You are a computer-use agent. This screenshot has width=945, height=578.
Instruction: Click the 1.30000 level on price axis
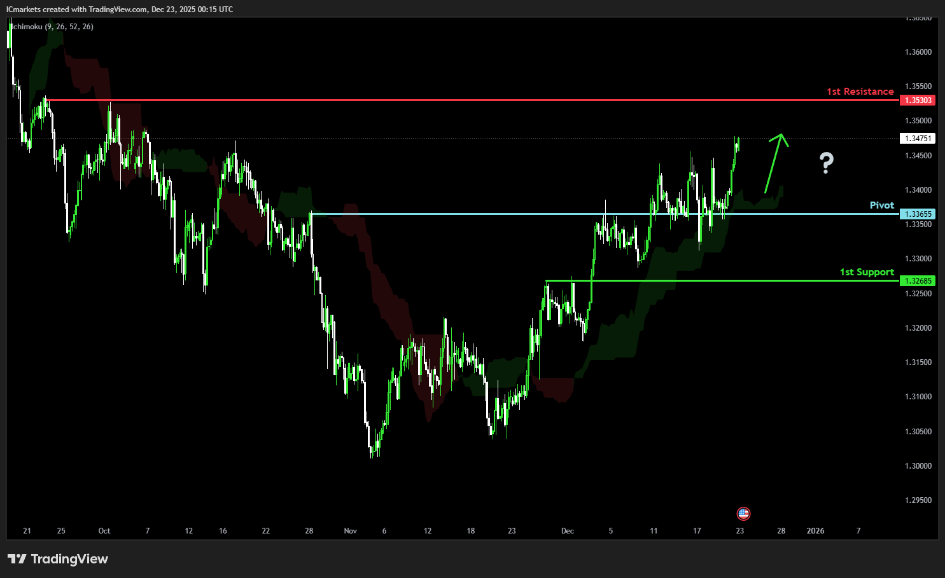pos(918,466)
